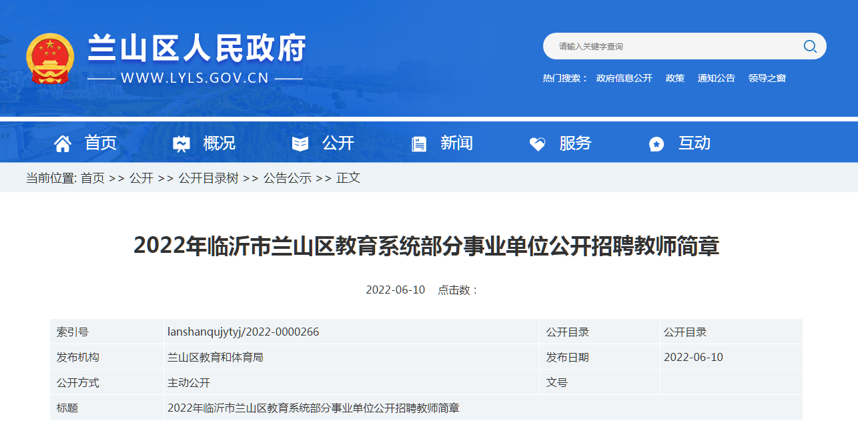Click the WWW.LYLS.GOV.CN text

(195, 78)
